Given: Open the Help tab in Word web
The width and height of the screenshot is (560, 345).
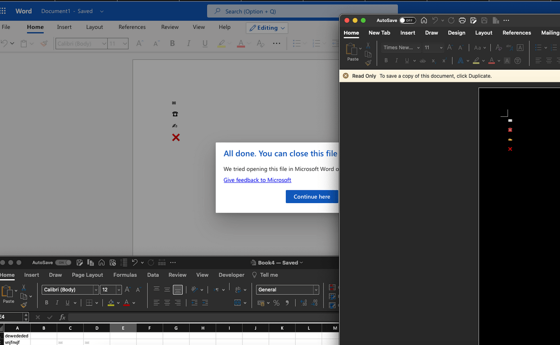Looking at the screenshot, I should click(x=224, y=27).
